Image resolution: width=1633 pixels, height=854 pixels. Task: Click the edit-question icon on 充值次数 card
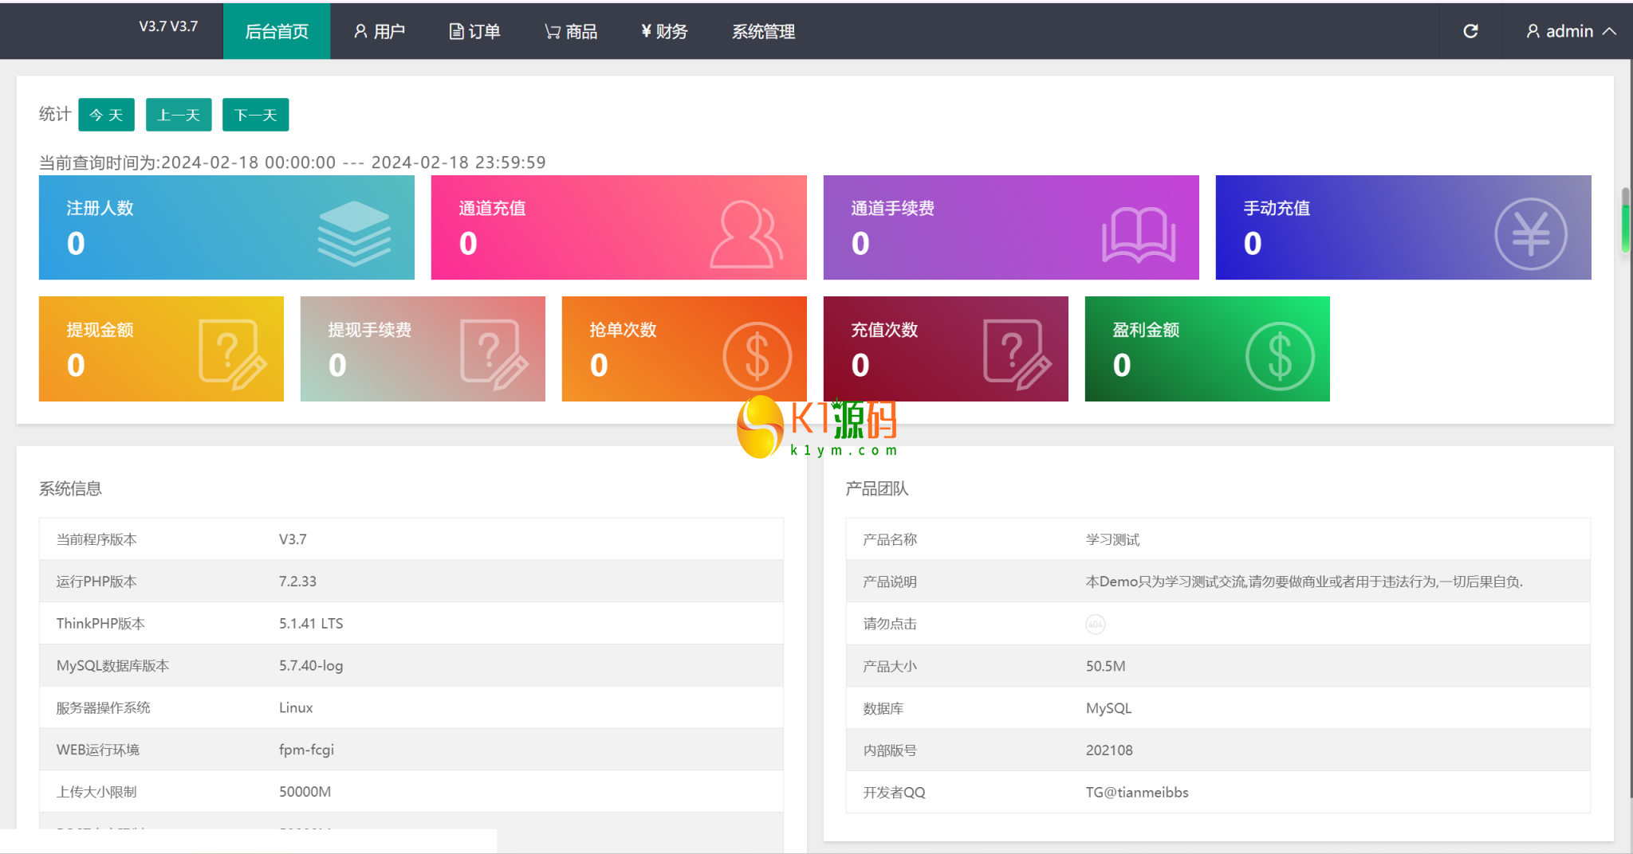point(1017,354)
